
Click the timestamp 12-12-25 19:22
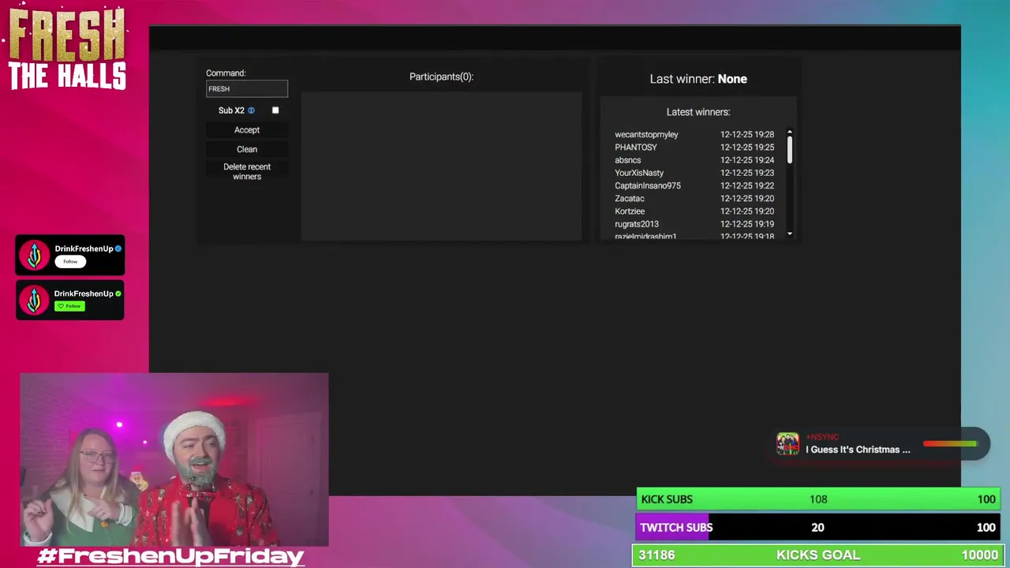coord(747,185)
